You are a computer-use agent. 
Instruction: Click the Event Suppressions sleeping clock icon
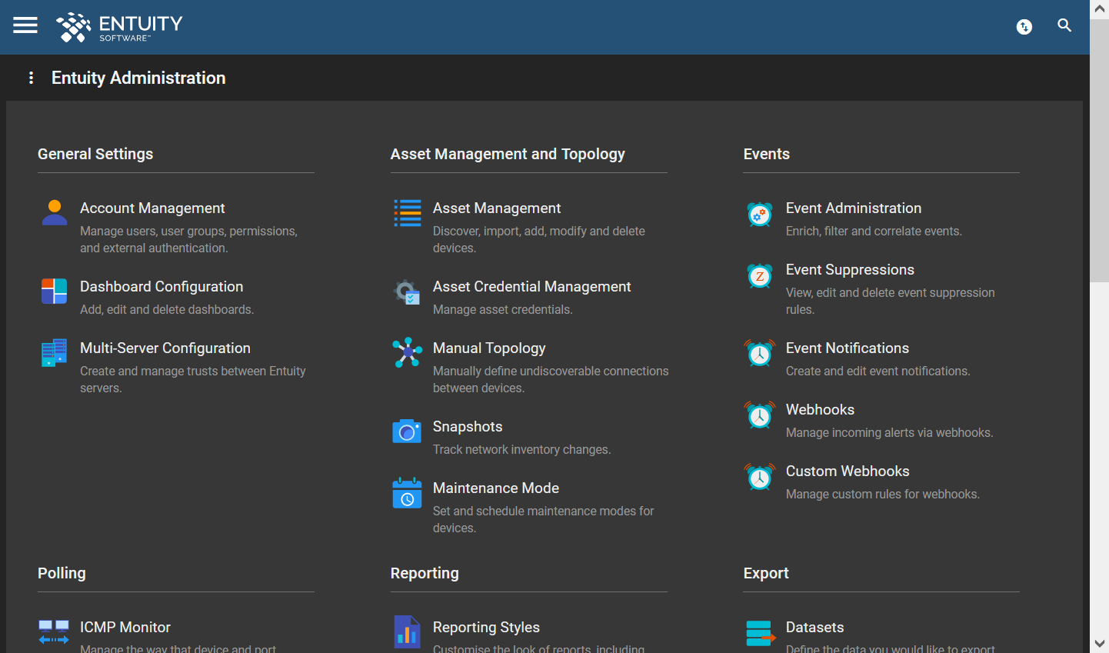point(760,275)
